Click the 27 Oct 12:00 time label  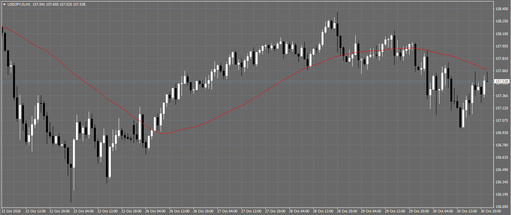251,211
